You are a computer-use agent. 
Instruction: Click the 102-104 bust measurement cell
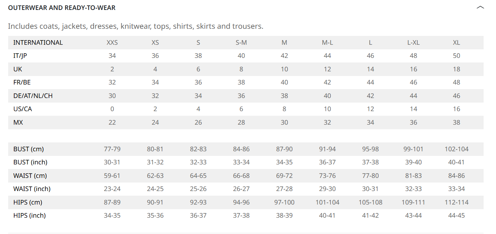pyautogui.click(x=456, y=149)
